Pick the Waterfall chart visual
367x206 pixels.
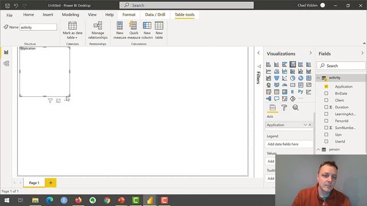268,78
